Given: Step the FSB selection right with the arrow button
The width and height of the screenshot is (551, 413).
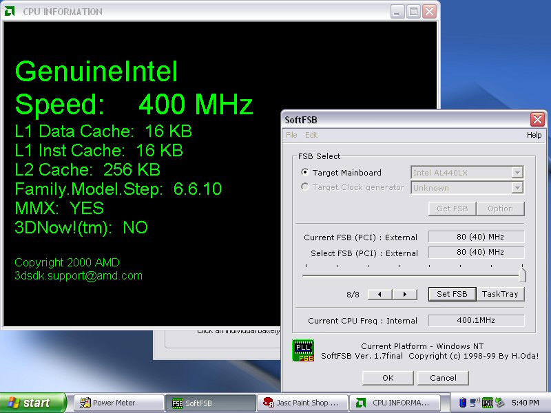Looking at the screenshot, I should (x=405, y=295).
